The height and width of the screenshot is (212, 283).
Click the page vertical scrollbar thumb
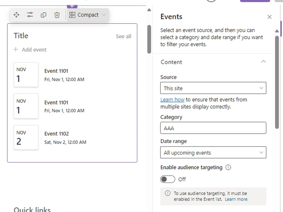coord(149,39)
